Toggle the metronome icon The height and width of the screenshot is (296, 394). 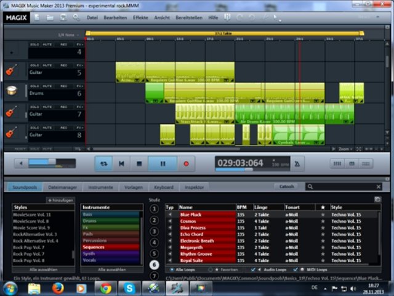pyautogui.click(x=298, y=163)
